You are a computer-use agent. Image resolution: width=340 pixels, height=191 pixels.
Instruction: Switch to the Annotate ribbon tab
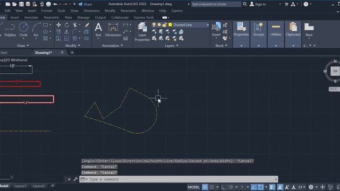point(31,18)
